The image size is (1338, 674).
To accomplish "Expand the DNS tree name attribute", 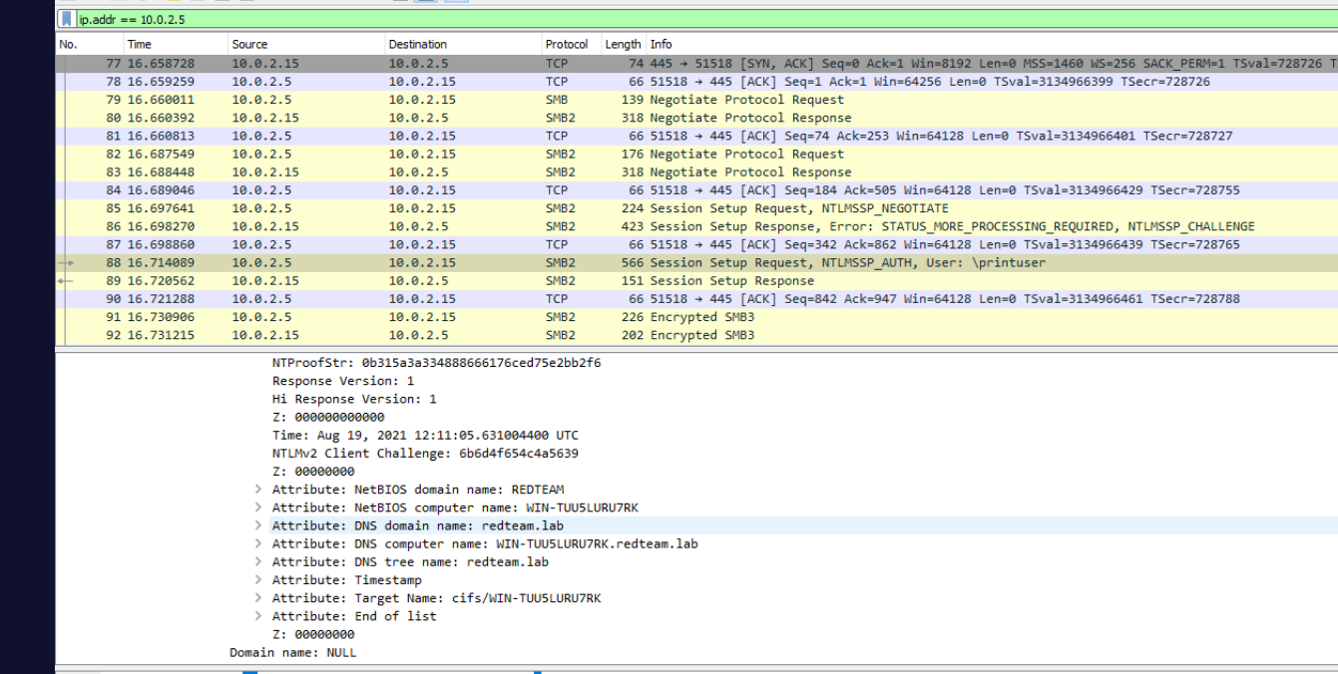I will pos(258,561).
